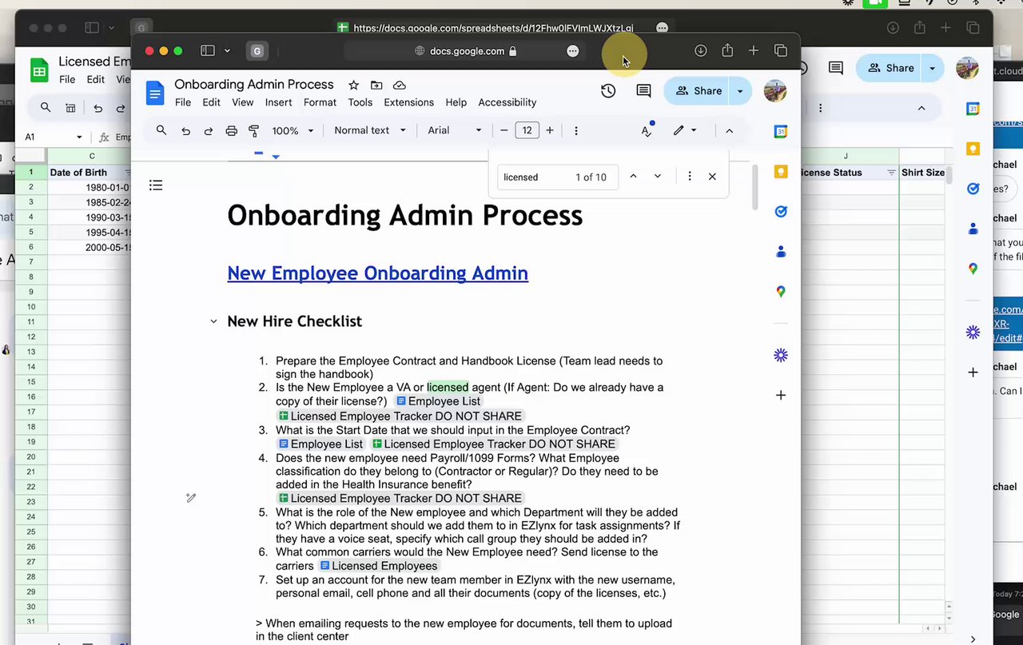Open Google Maps side panel icon
The height and width of the screenshot is (645, 1023).
pyautogui.click(x=781, y=292)
